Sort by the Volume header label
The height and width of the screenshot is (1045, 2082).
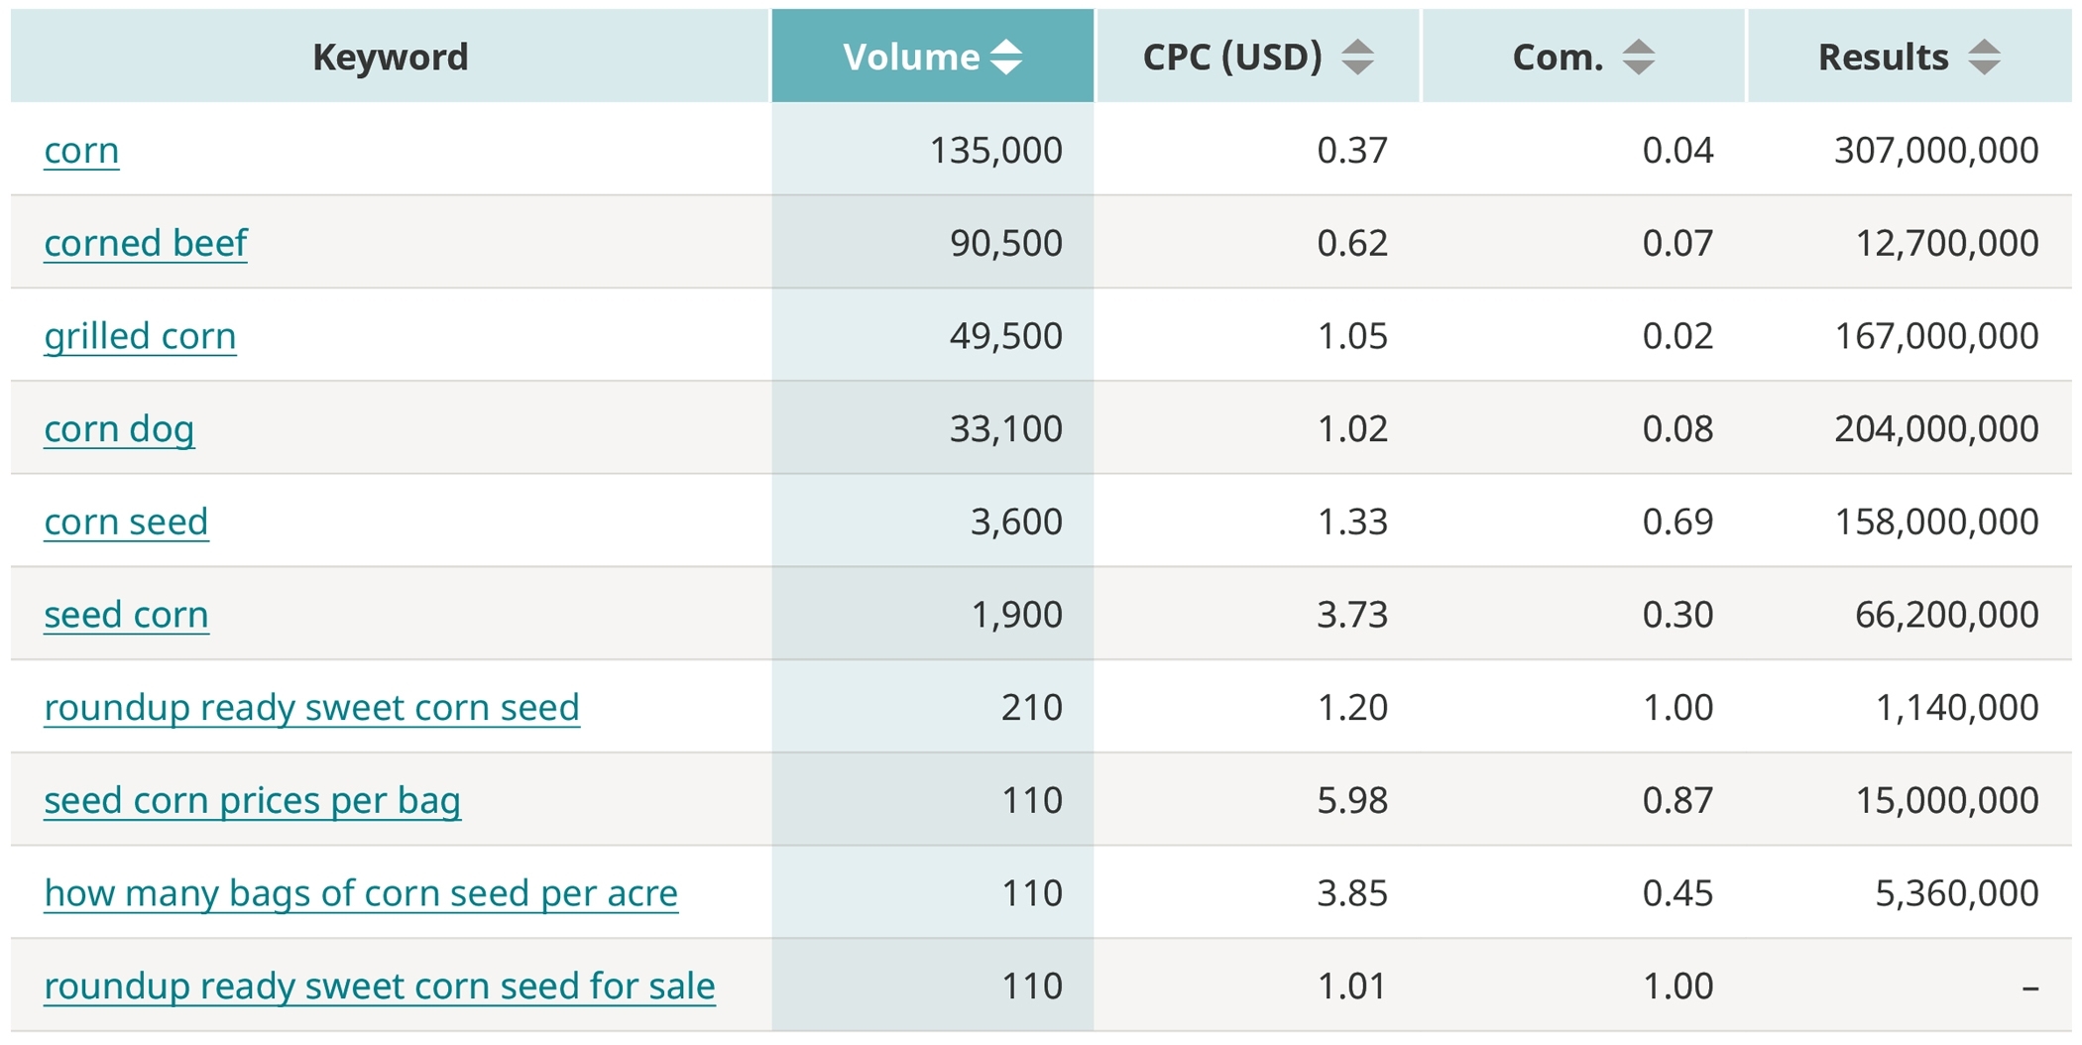[x=910, y=57]
